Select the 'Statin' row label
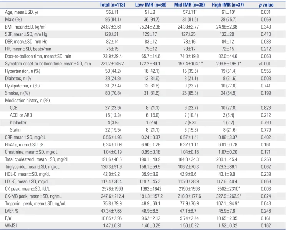The height and width of the screenshot is (230, 286). [x=15, y=130]
